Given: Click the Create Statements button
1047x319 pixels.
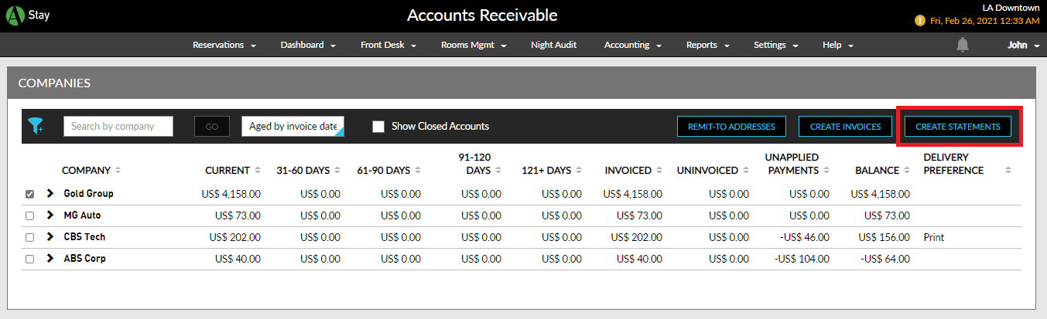Looking at the screenshot, I should [x=957, y=127].
